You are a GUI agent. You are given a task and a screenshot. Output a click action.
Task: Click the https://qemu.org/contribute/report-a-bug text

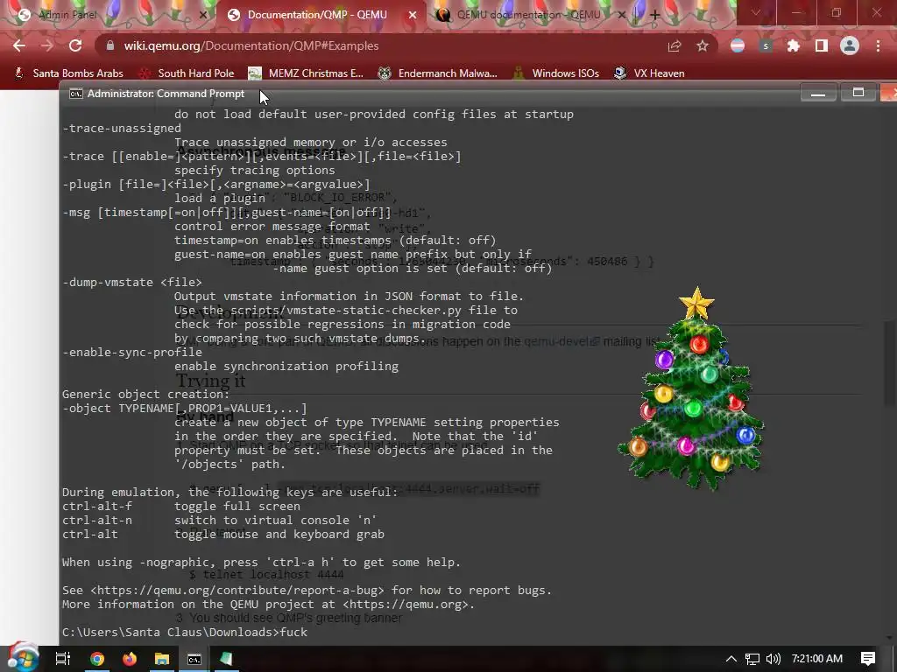click(237, 591)
